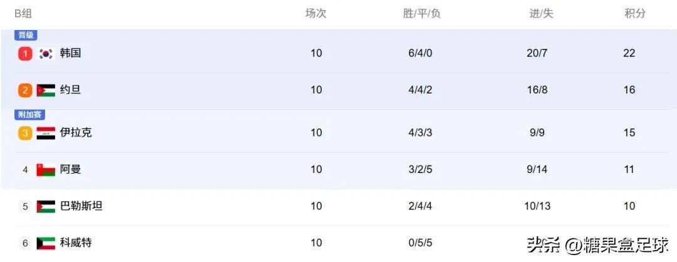Click the Kuwait flag icon
This screenshot has height=262, width=677.
pyautogui.click(x=46, y=243)
